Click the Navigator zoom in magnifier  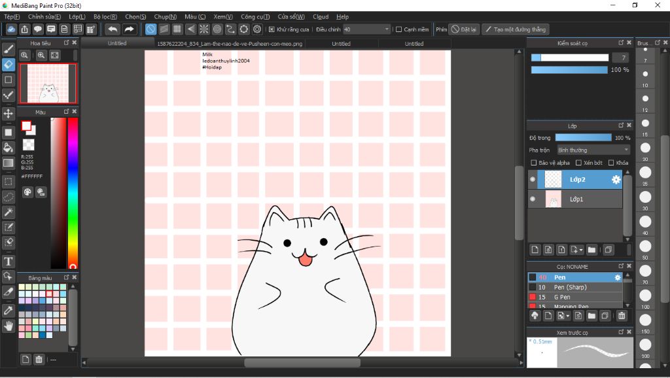pyautogui.click(x=41, y=55)
